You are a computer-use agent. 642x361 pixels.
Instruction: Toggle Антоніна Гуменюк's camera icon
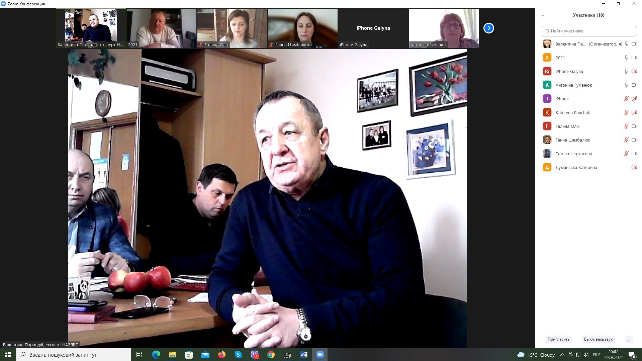[x=634, y=85]
